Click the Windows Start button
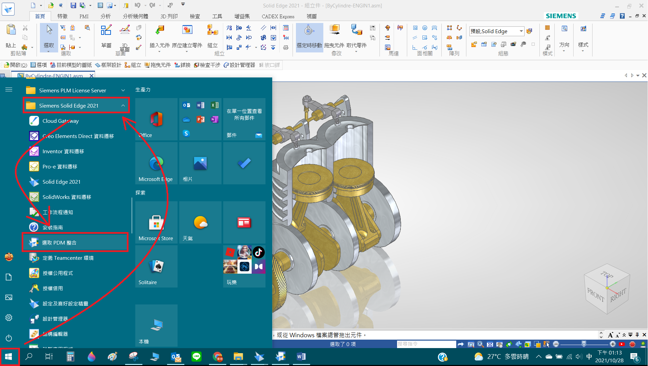This screenshot has width=648, height=366. click(9, 357)
